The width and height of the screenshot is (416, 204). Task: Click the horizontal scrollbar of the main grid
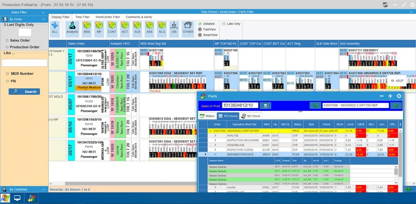pyautogui.click(x=131, y=183)
